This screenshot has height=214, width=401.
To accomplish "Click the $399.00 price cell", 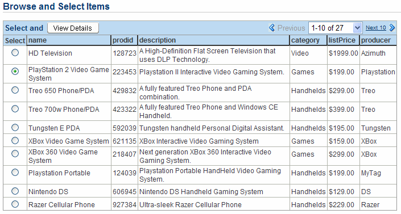I will point(341,110).
